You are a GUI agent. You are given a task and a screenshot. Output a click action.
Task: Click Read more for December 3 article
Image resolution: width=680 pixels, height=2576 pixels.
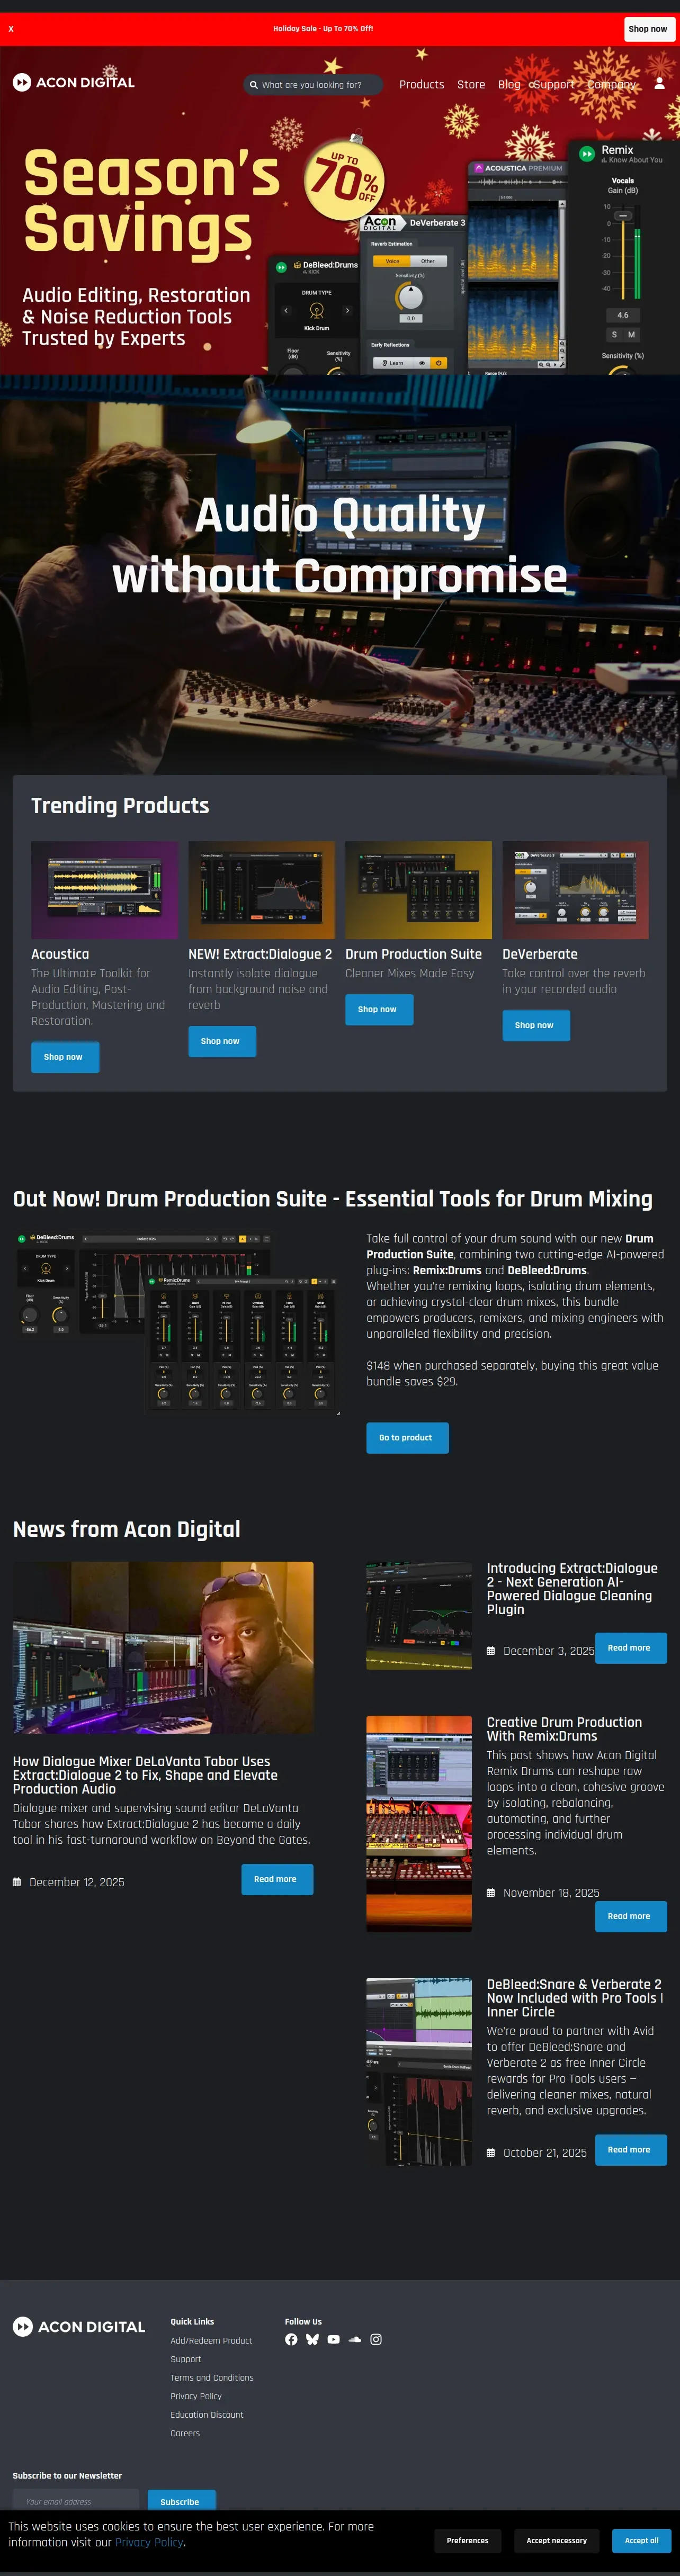pos(631,1647)
